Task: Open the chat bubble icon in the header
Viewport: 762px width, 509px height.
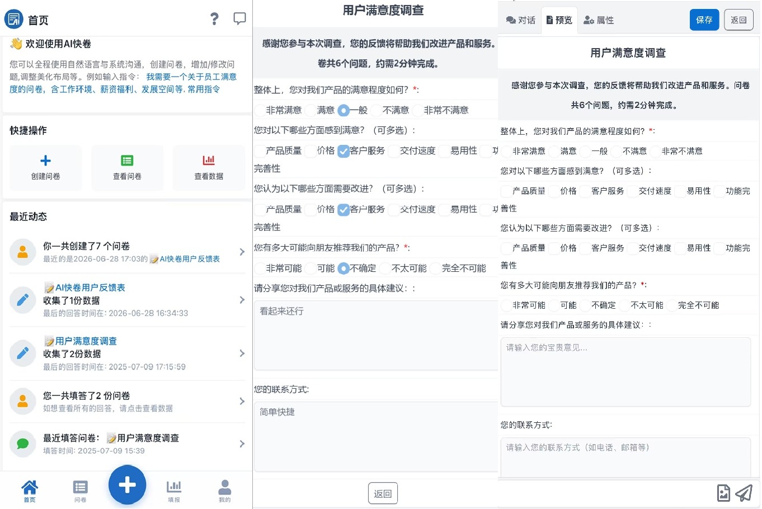Action: click(239, 19)
